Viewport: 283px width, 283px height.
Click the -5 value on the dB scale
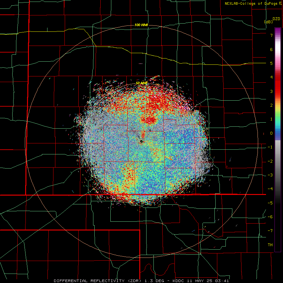pyautogui.click(x=270, y=203)
